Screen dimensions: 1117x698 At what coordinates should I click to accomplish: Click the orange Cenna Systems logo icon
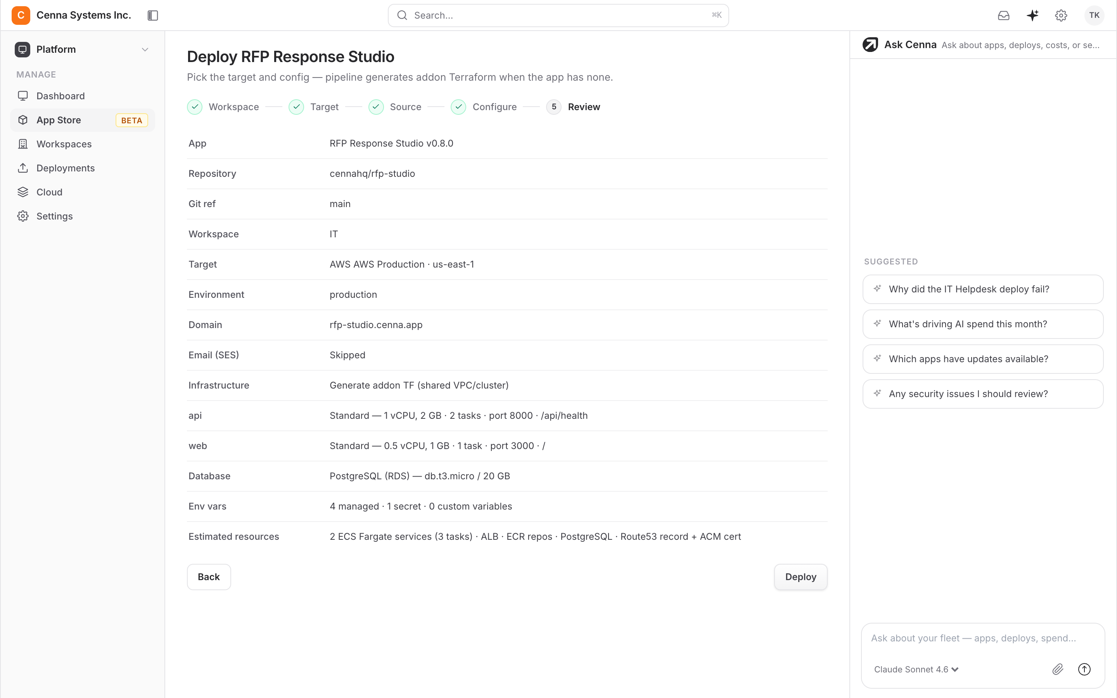click(21, 15)
